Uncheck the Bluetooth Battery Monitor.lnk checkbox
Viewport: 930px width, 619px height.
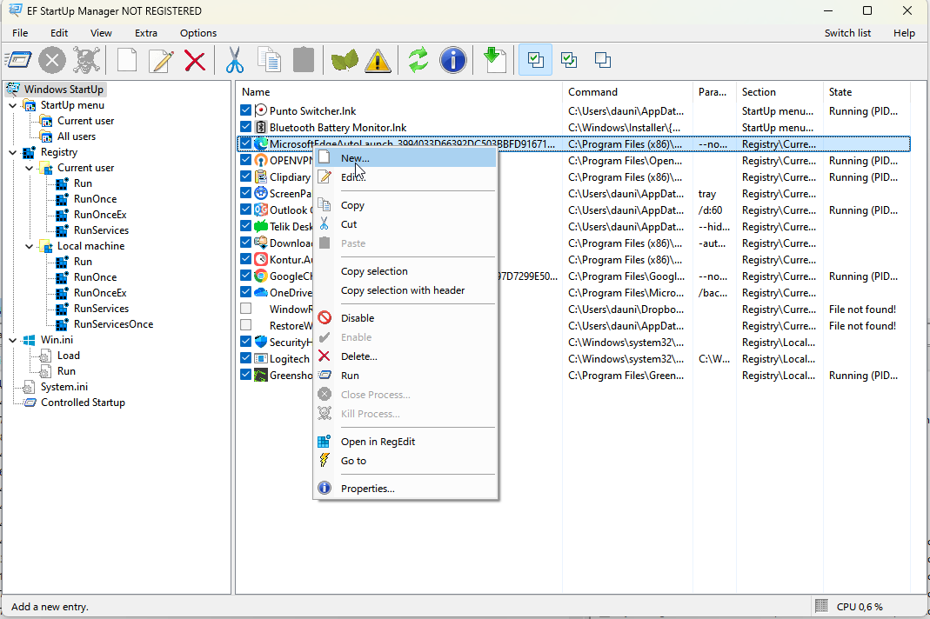pos(246,128)
